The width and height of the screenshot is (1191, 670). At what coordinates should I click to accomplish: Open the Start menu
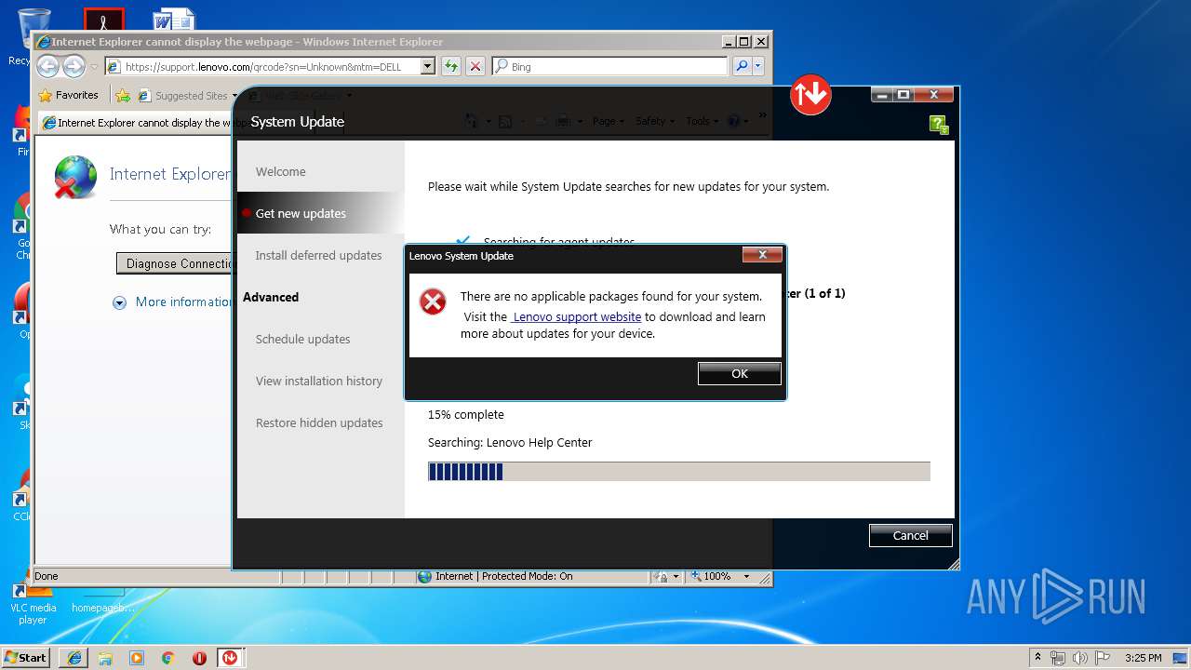pyautogui.click(x=26, y=657)
